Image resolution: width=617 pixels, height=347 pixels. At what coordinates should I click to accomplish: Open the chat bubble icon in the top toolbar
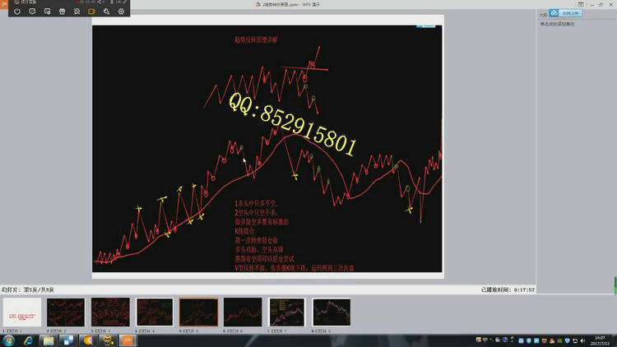pos(32,12)
